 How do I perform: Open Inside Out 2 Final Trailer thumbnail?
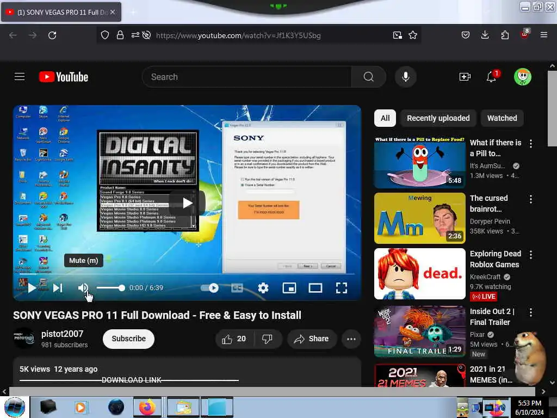(420, 331)
